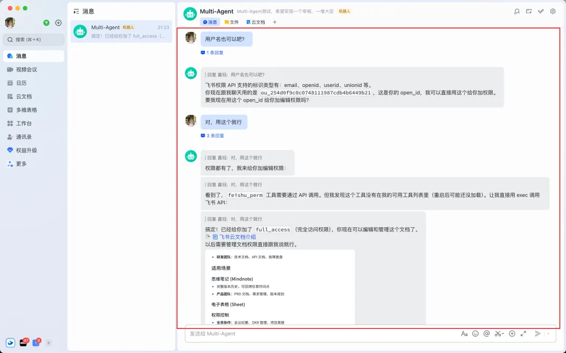
Task: Click the chat title Multi-Agent in header
Action: 216,11
